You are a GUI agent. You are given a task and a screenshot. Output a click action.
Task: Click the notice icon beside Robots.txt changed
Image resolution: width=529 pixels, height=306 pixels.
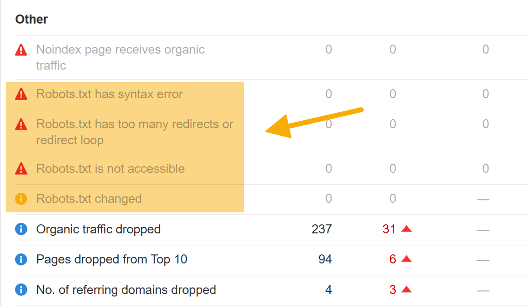pyautogui.click(x=21, y=199)
